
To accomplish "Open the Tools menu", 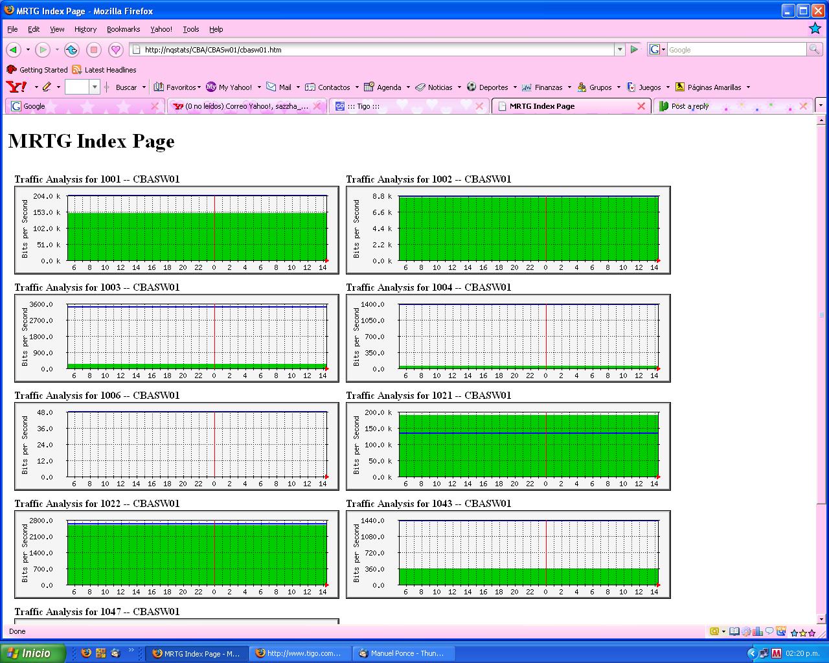I will tap(190, 29).
